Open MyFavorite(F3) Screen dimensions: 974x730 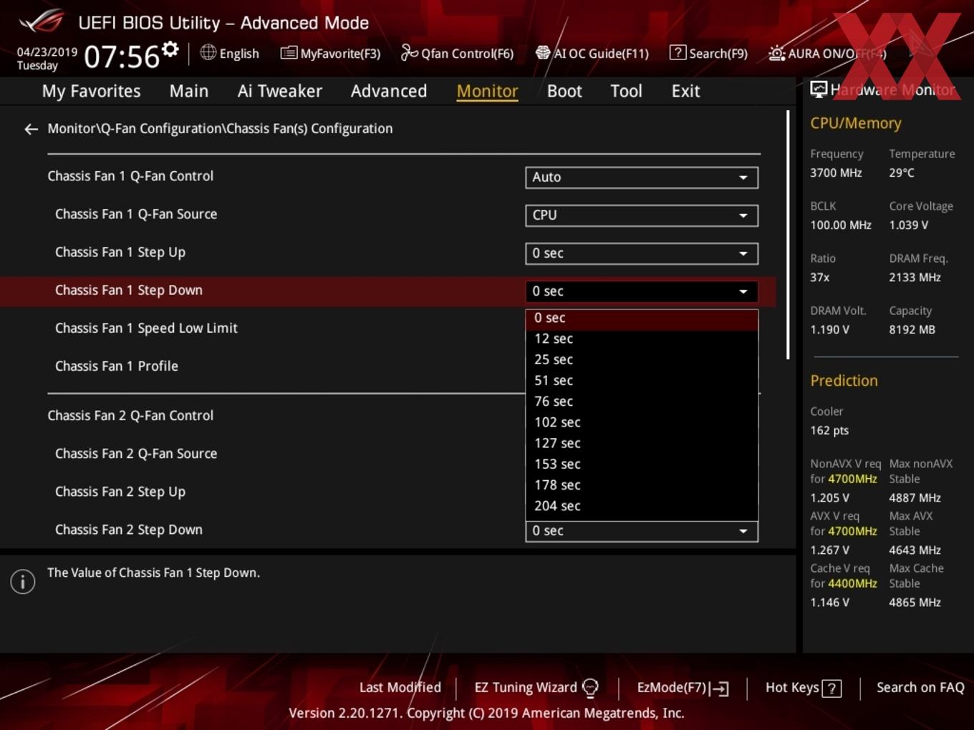(330, 53)
